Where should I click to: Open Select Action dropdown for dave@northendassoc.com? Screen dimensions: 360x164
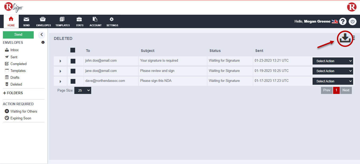click(x=333, y=81)
